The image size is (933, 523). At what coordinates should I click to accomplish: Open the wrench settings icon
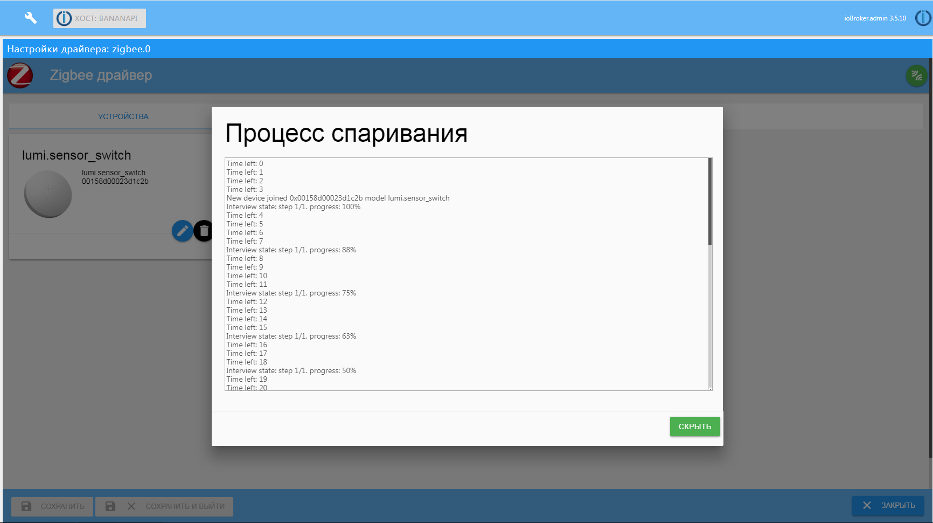[31, 18]
